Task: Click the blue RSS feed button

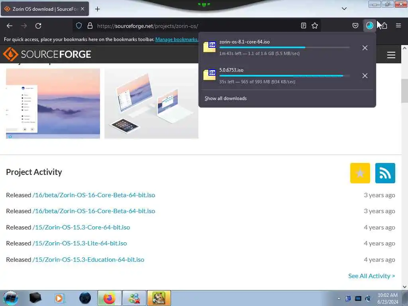Action: [385, 173]
